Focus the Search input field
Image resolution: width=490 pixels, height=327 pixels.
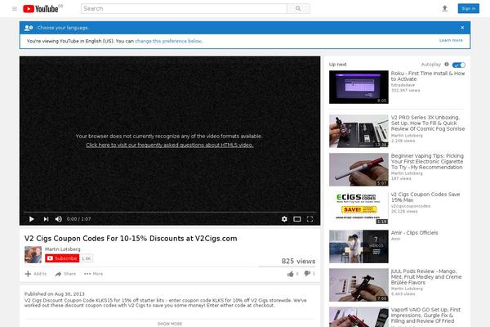pos(184,9)
